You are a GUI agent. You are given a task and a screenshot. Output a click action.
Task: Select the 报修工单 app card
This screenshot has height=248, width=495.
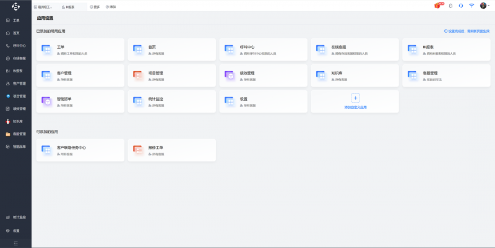pos(171,150)
